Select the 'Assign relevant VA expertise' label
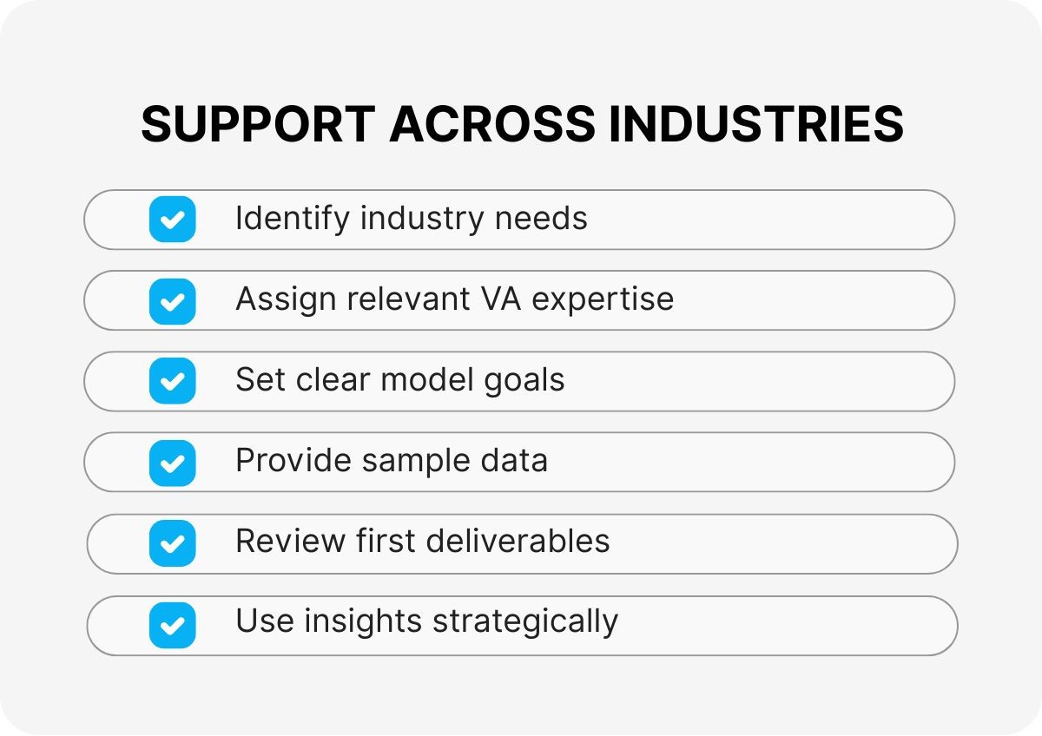This screenshot has width=1042, height=736. (x=454, y=299)
